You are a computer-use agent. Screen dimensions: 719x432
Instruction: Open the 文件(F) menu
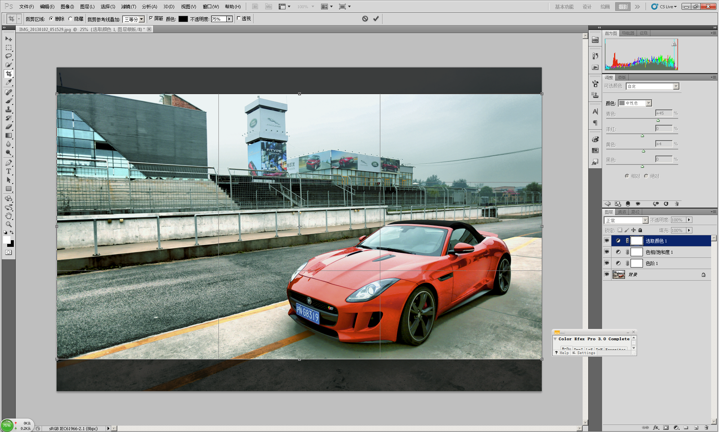pos(27,7)
